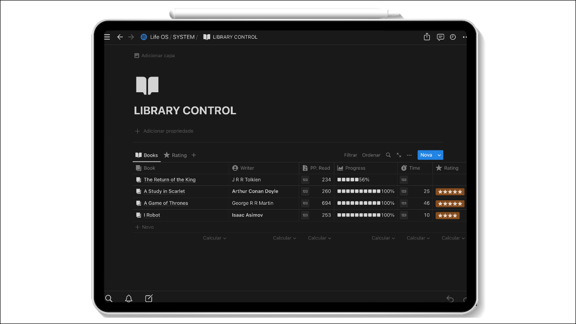Click the four-star rating tag for I Robot
The width and height of the screenshot is (576, 324).
point(447,216)
